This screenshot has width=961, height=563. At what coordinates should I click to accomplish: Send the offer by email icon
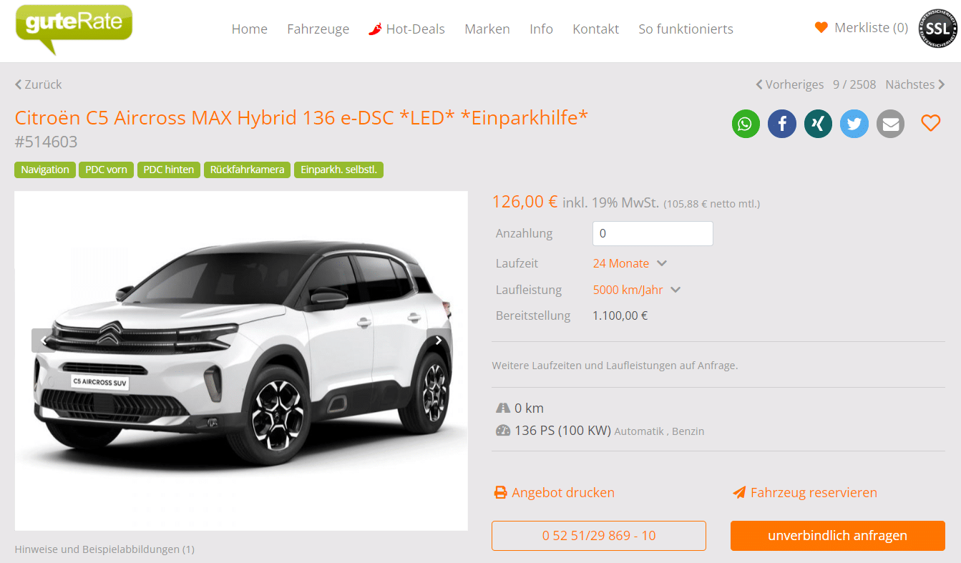[x=890, y=124]
